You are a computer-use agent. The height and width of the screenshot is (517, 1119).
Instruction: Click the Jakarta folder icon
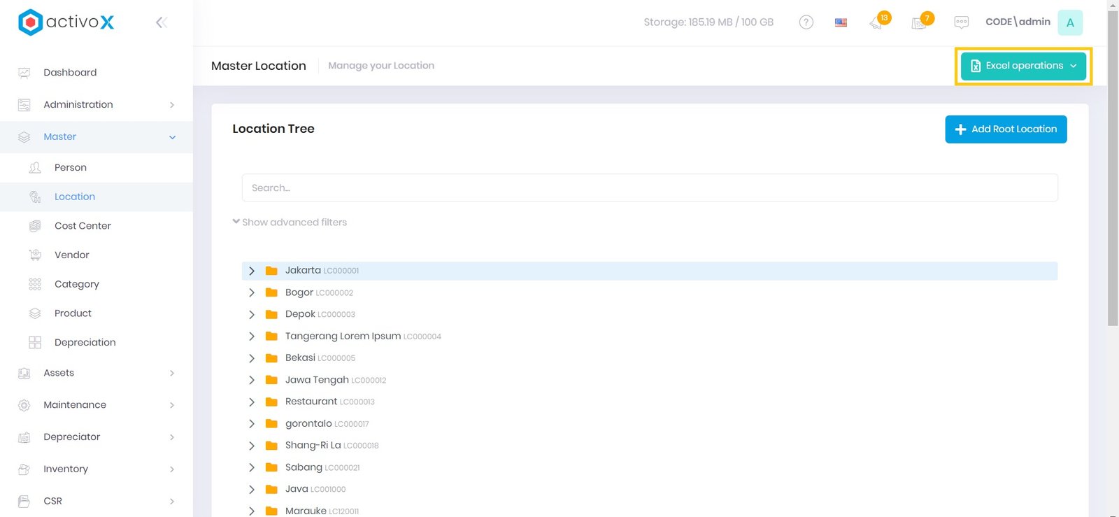(x=271, y=271)
